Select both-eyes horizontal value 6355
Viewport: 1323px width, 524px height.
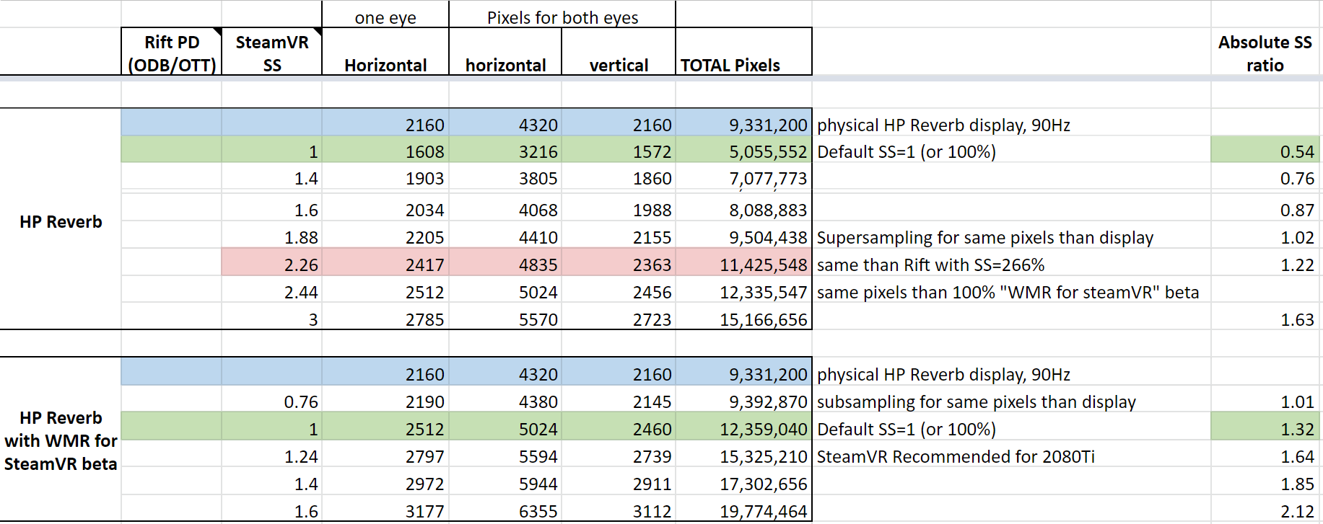pos(505,509)
